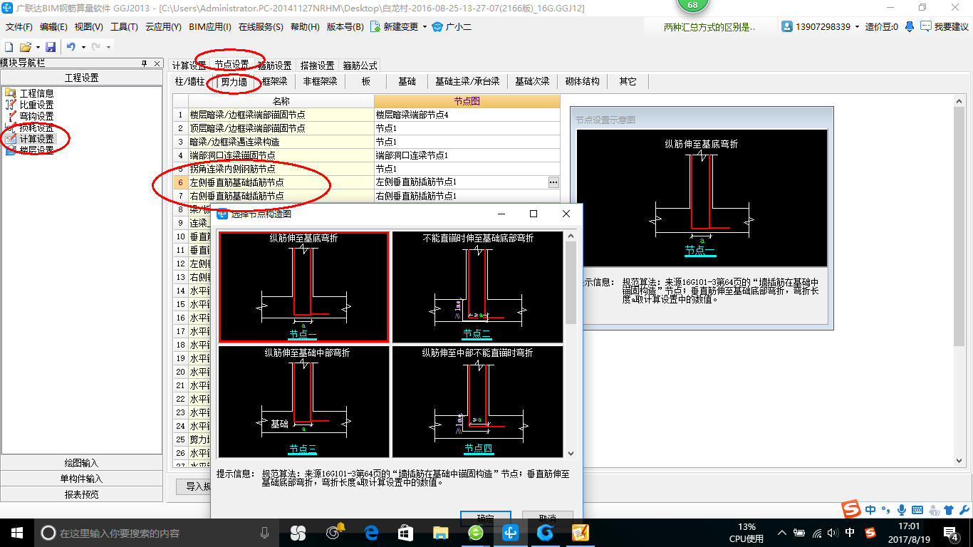
Task: Click the Cortana search box
Action: (157, 532)
